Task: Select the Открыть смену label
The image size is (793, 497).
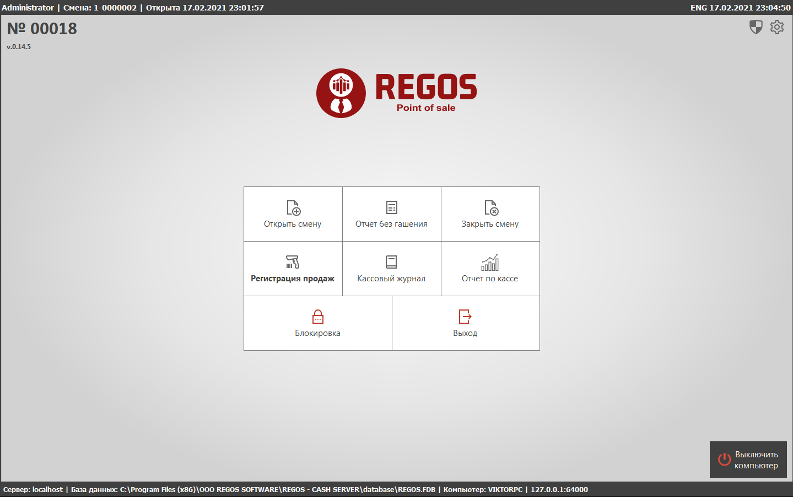Action: pyautogui.click(x=293, y=224)
